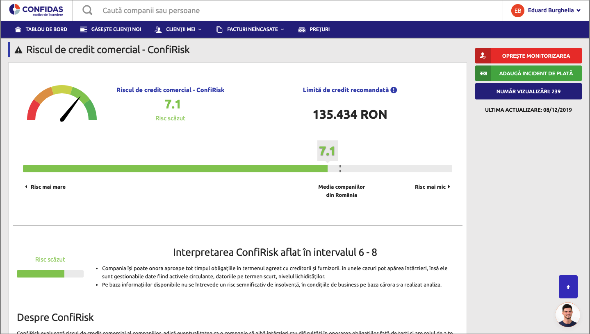This screenshot has width=590, height=334.
Task: Click the money icon beside Prețuri
Action: point(302,29)
